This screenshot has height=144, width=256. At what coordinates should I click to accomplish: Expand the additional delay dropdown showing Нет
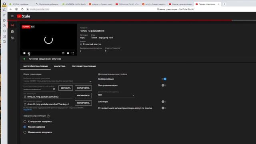[116, 95]
